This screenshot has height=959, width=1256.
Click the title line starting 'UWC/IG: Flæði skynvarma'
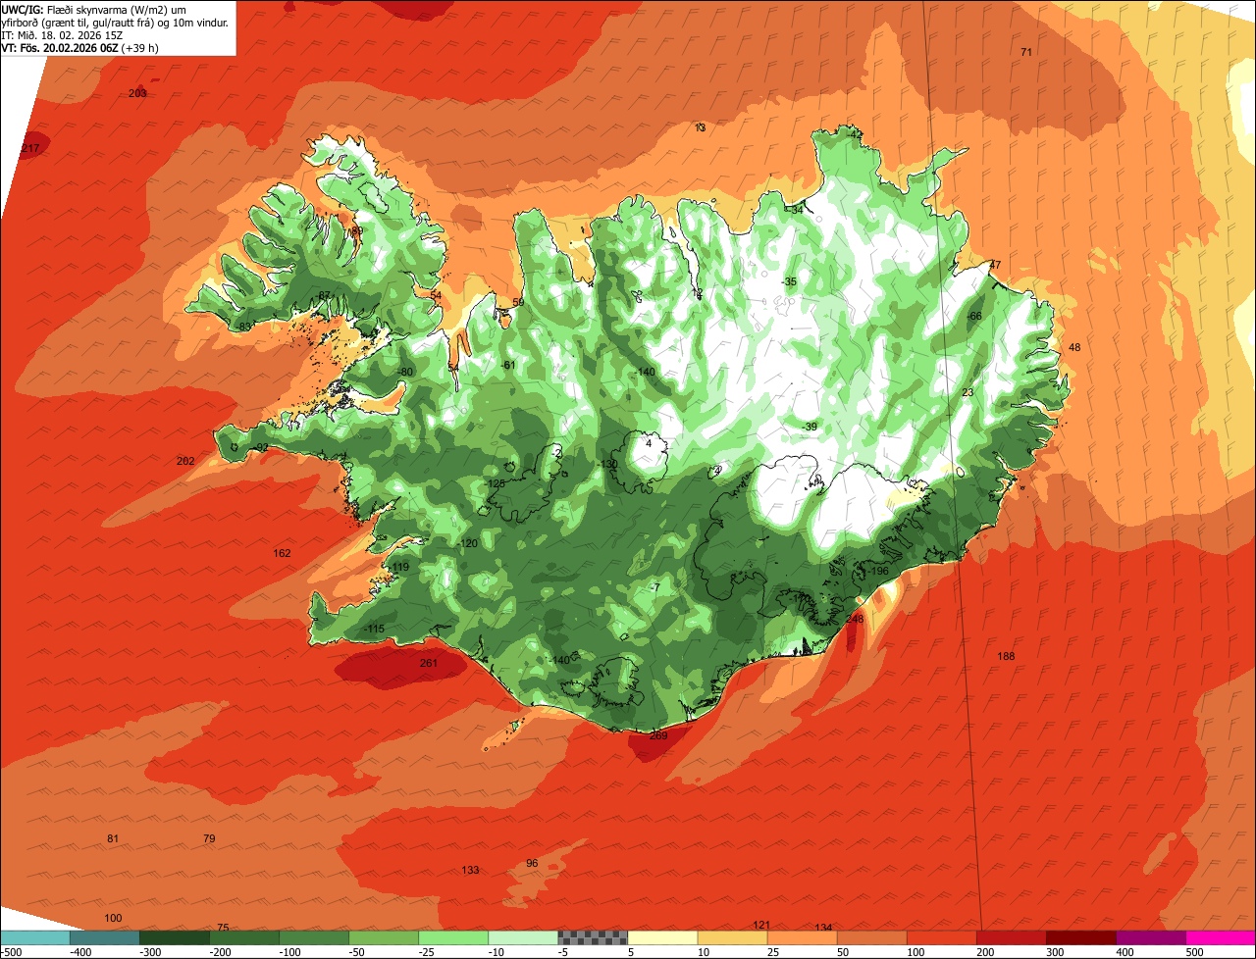point(94,10)
